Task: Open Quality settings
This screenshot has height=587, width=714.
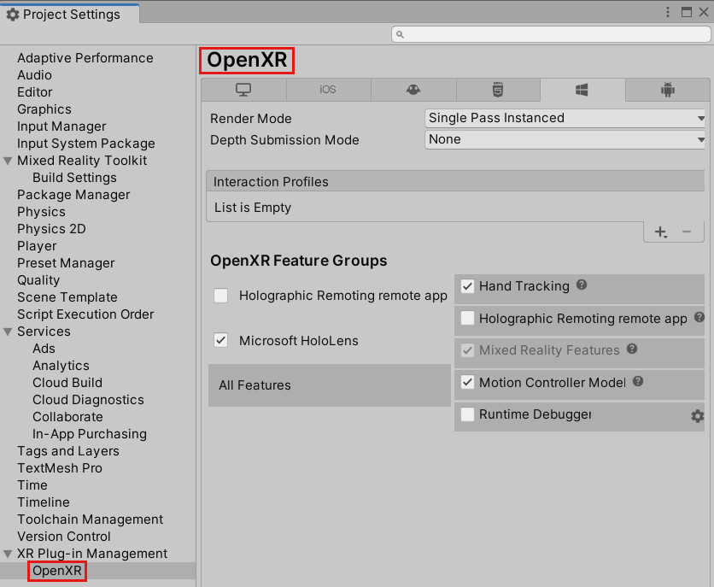Action: pos(38,280)
